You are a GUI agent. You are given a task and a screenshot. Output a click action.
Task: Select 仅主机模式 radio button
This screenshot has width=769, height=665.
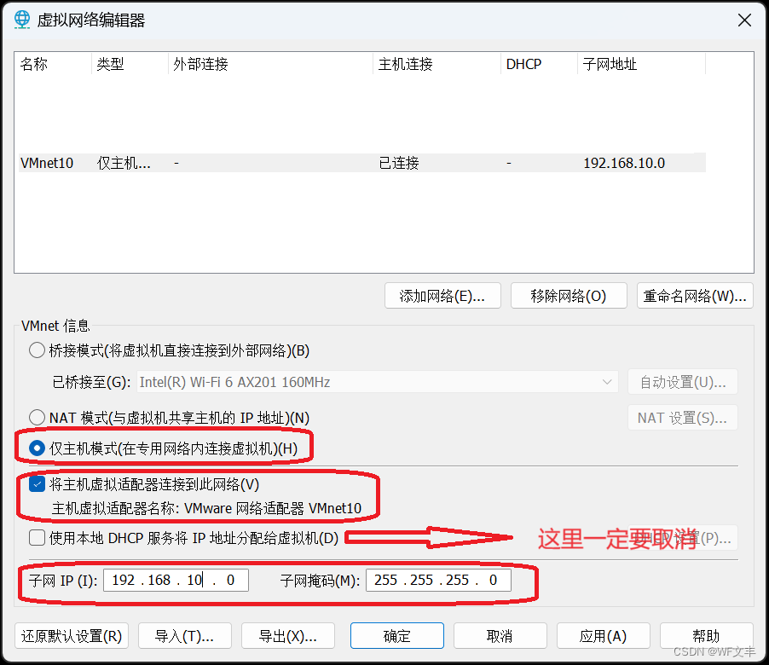point(36,446)
